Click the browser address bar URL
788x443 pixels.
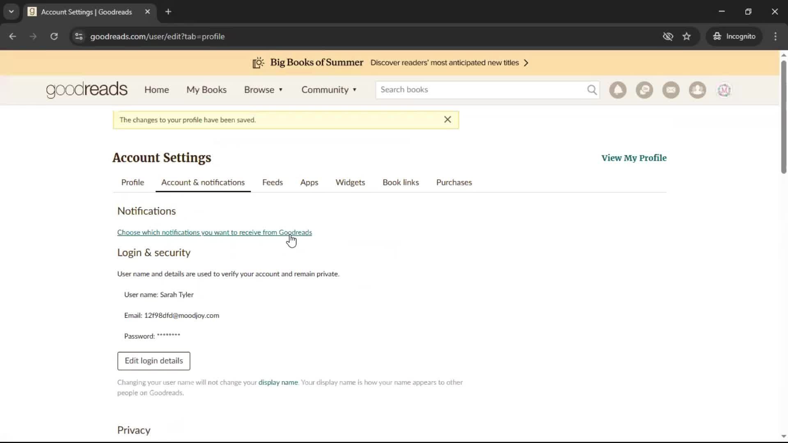(158, 37)
